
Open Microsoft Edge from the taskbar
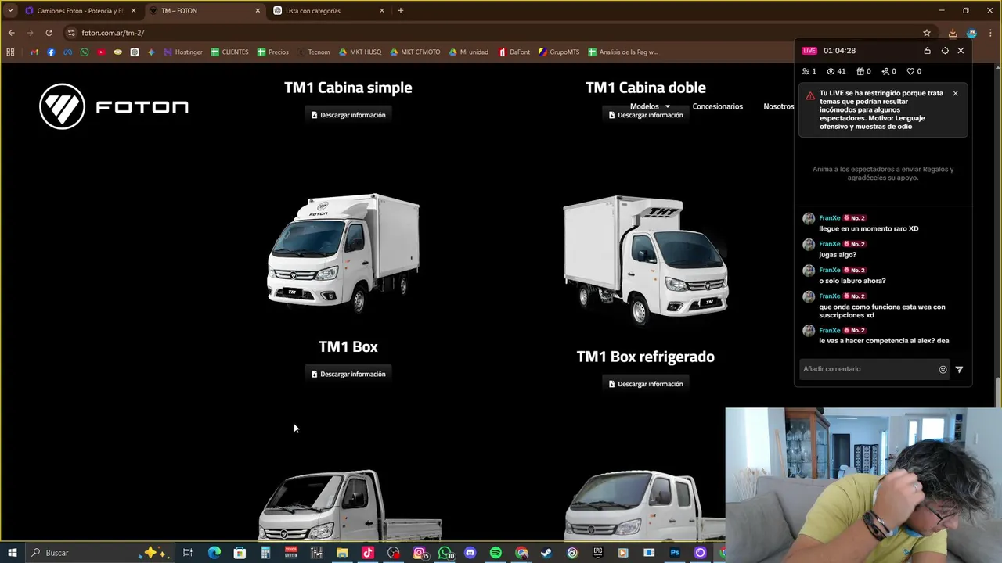[x=214, y=553]
